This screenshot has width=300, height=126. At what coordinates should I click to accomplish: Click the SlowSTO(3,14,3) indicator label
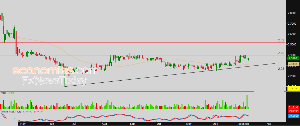11,111
